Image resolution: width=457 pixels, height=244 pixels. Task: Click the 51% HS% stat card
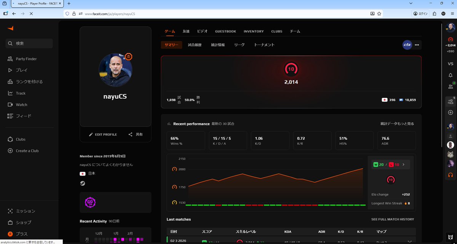pyautogui.click(x=354, y=140)
